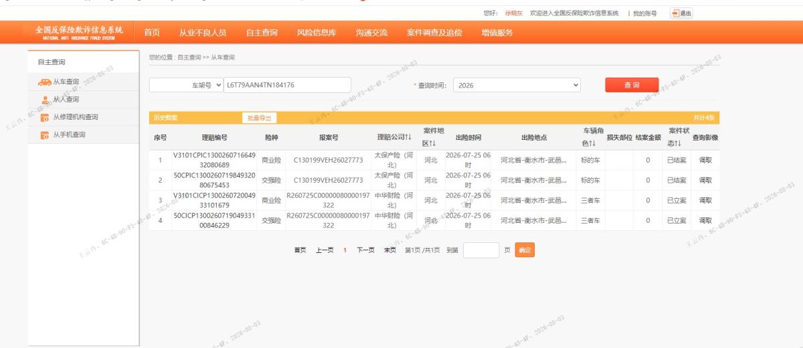Click 调取 in row 4

coord(705,220)
